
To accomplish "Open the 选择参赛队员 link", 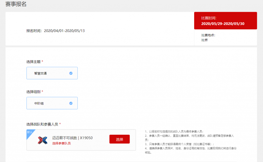I will 61,143.
